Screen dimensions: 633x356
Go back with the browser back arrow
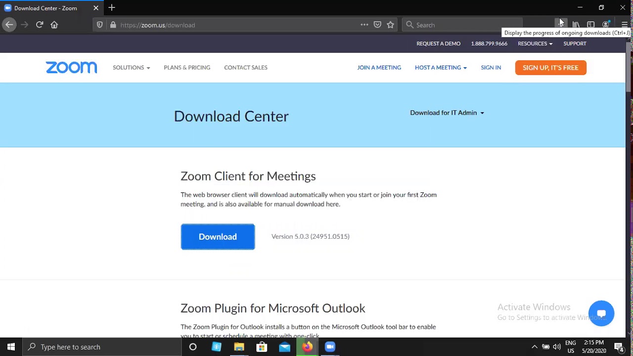tap(9, 25)
